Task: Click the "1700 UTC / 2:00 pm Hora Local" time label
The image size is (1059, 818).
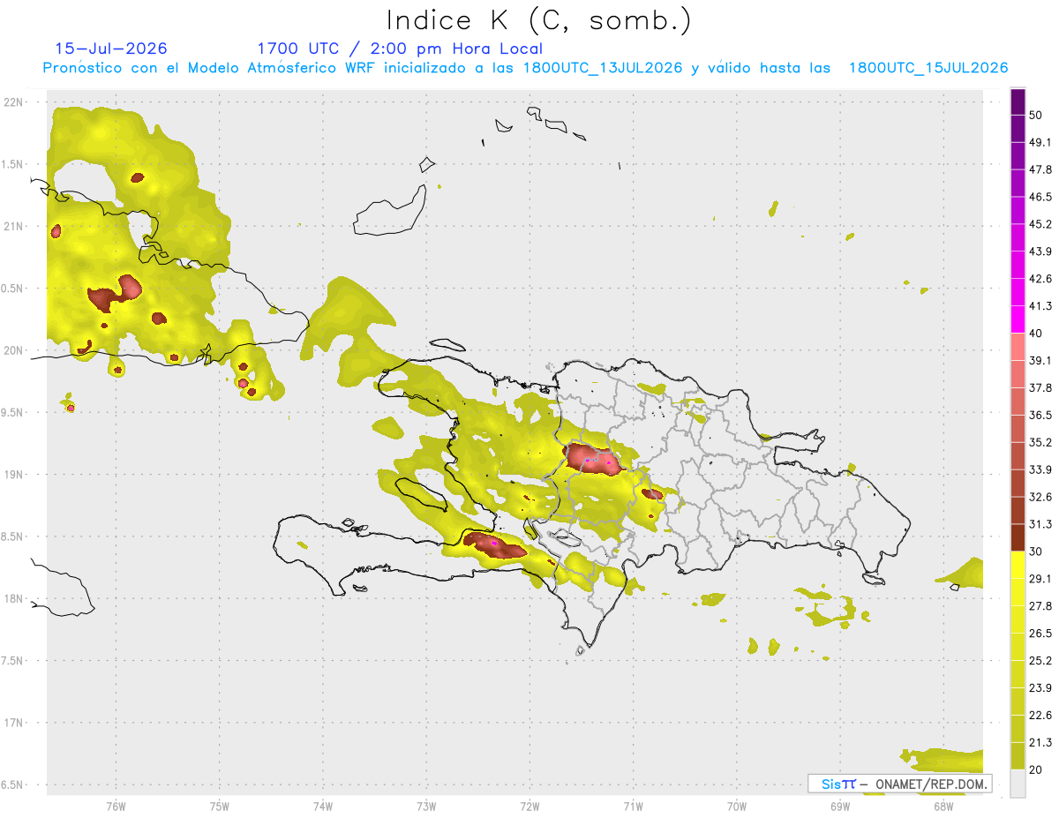Action: point(400,49)
